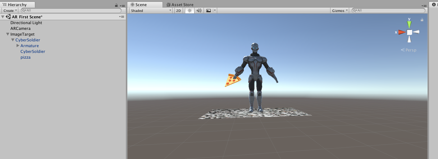Screen dimensions: 438x159
Task: Click the scene effects image icon
Action: 208,11
